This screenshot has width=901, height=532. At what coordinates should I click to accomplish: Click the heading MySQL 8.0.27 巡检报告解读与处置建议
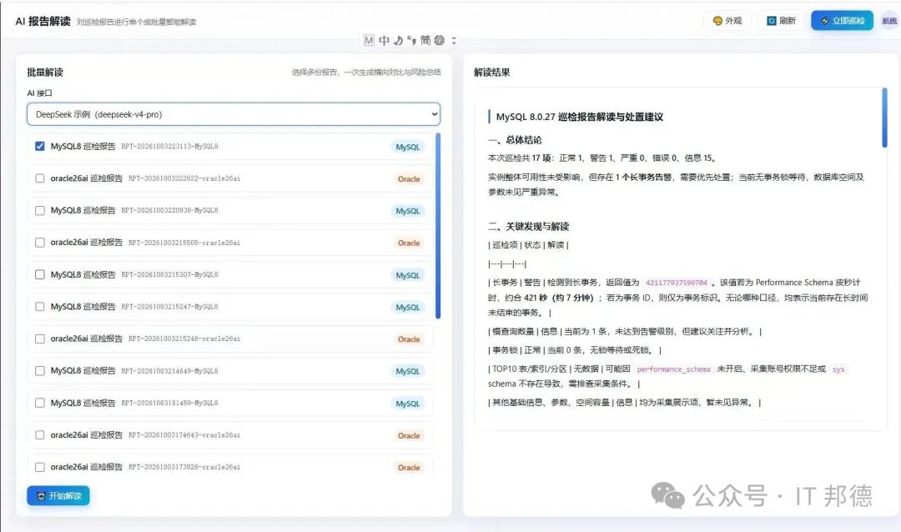pos(580,117)
